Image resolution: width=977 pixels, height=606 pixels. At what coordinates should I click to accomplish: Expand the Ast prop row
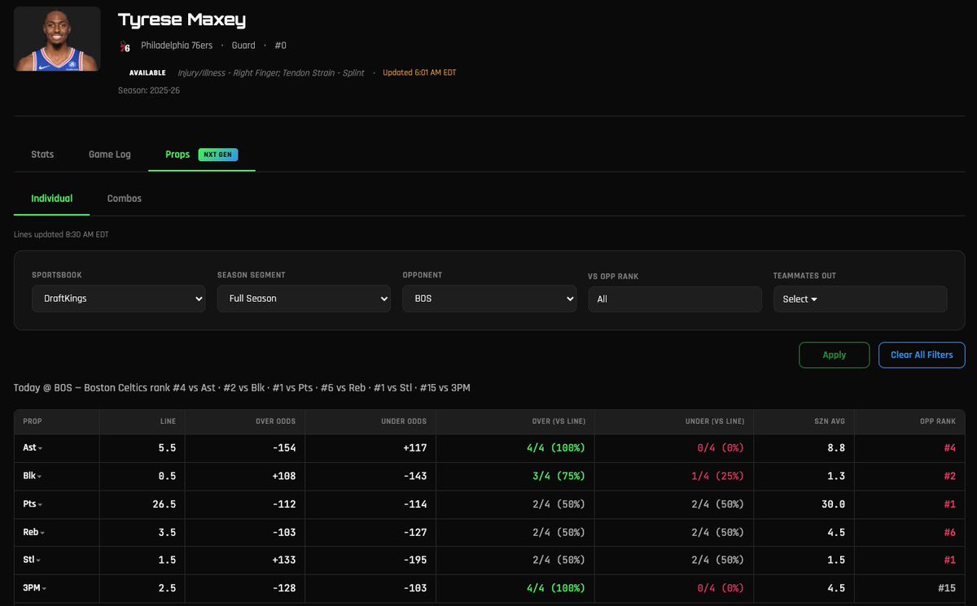(x=33, y=448)
